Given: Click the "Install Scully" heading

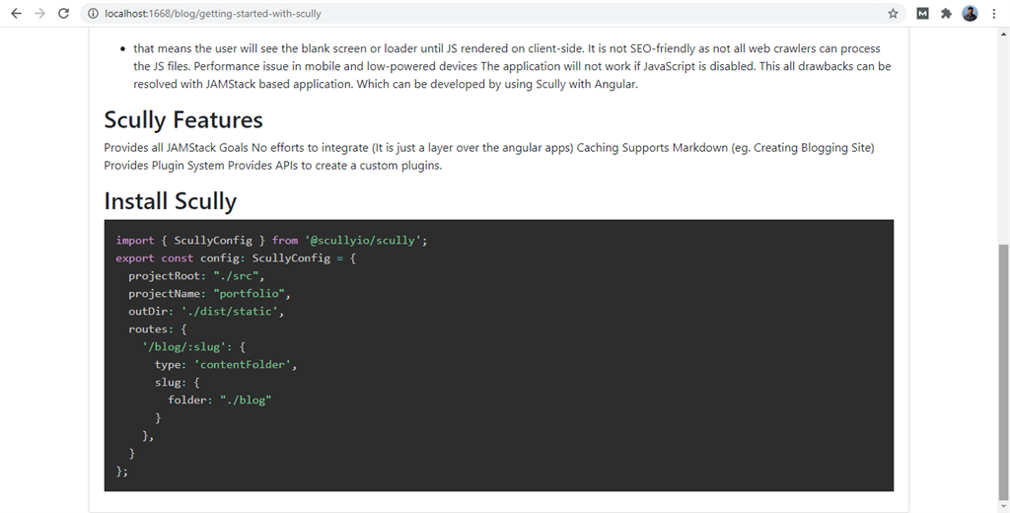Looking at the screenshot, I should [x=171, y=201].
